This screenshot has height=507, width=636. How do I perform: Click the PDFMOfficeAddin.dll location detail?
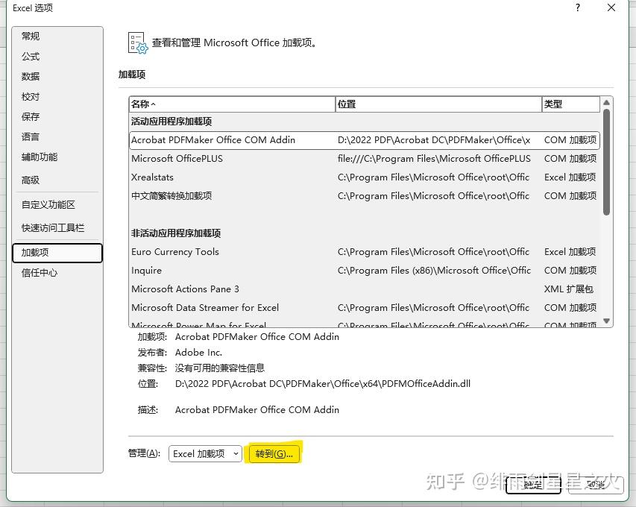[x=322, y=384]
